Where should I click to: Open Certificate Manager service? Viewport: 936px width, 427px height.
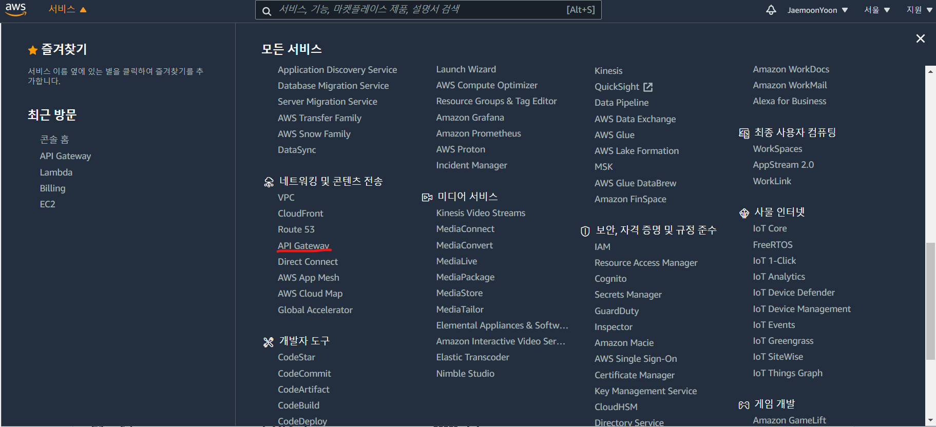click(634, 375)
